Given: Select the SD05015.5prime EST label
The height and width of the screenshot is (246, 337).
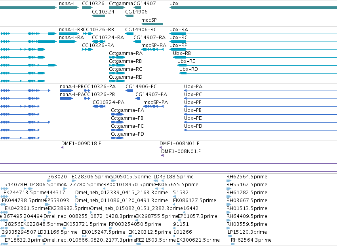Looking at the screenshot, I should 131,177.
